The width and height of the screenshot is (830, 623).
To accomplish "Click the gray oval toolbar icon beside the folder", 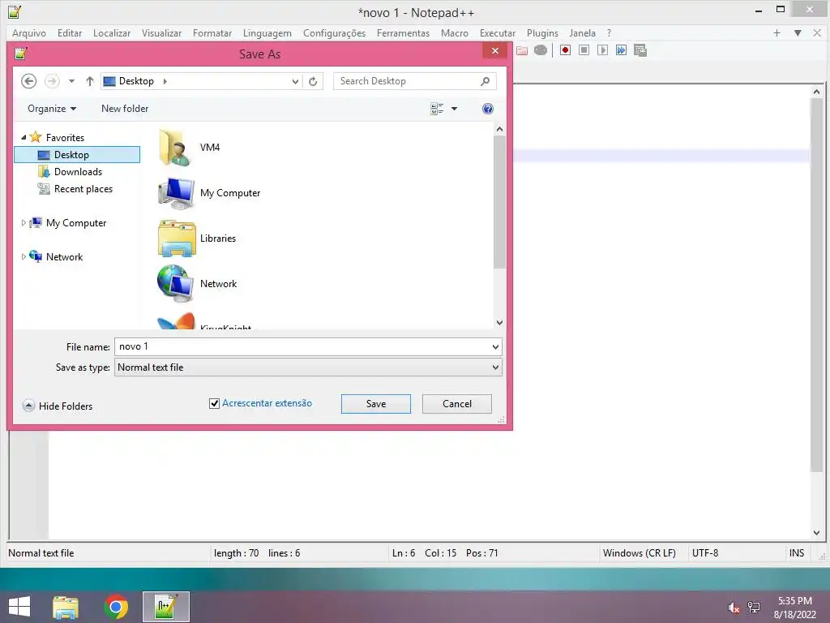I will (x=541, y=50).
